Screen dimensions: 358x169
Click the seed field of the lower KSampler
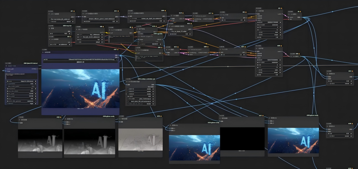coord(269,60)
